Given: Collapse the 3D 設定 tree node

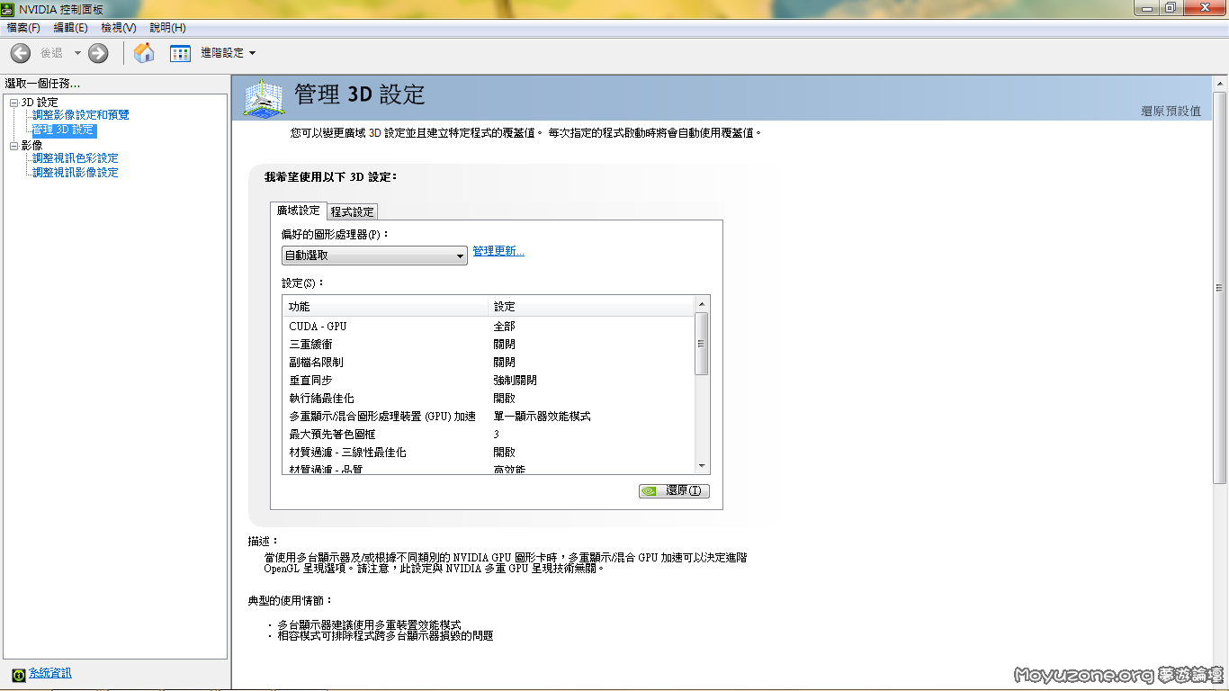Looking at the screenshot, I should coord(13,103).
